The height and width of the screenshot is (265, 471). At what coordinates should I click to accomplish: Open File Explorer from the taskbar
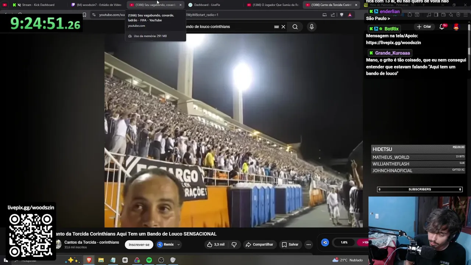click(x=101, y=260)
